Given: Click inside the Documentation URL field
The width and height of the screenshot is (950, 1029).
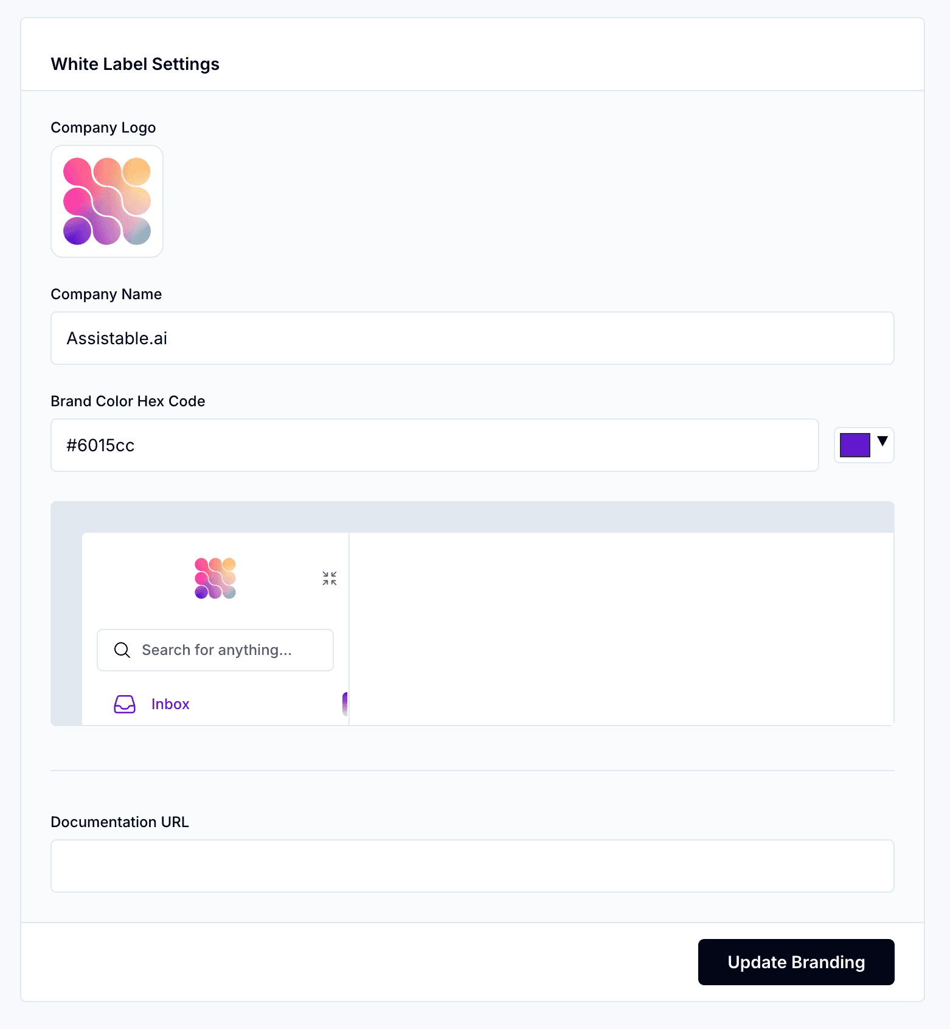Looking at the screenshot, I should [472, 865].
